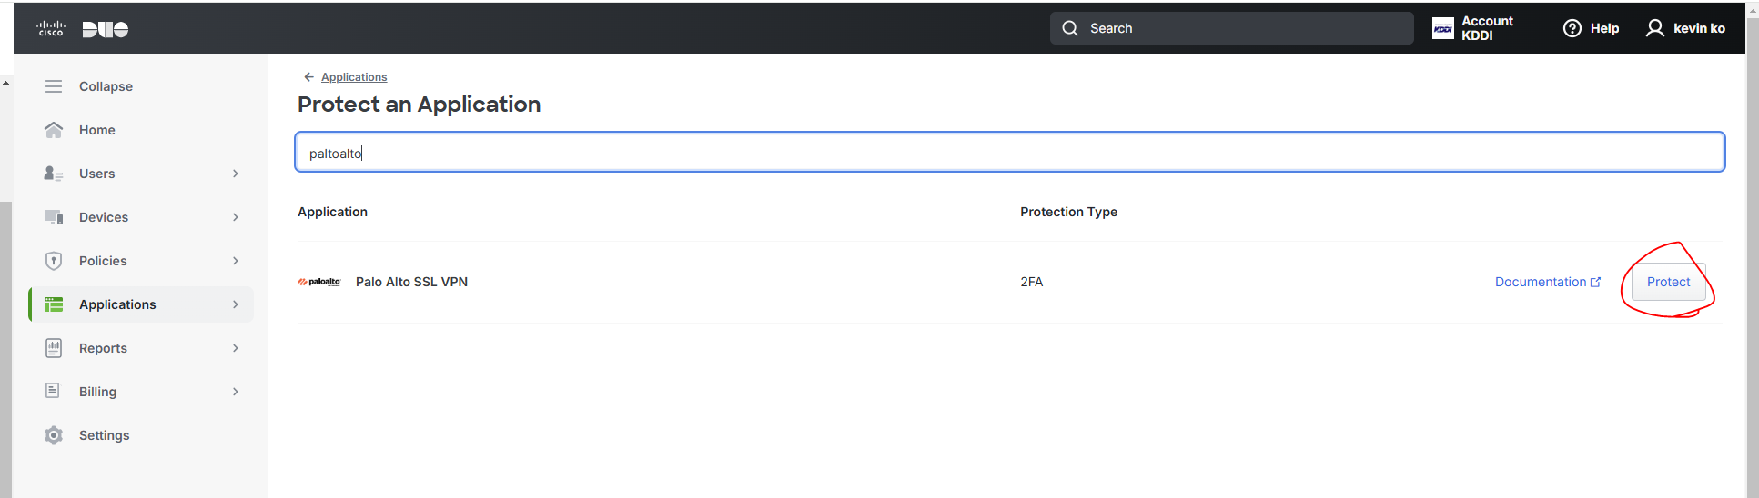Open Policies in the sidebar
This screenshot has width=1759, height=498.
[142, 261]
